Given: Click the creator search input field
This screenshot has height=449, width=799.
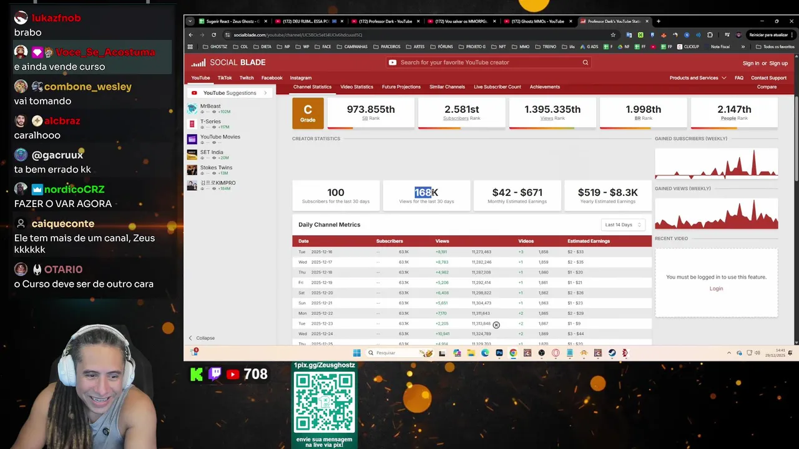Looking at the screenshot, I should (x=488, y=62).
